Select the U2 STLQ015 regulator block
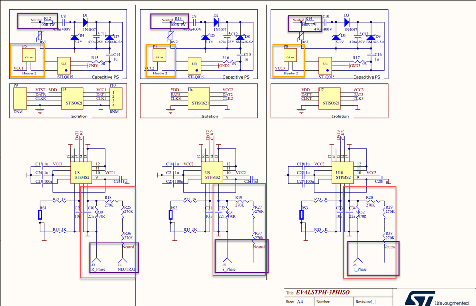 64,66
